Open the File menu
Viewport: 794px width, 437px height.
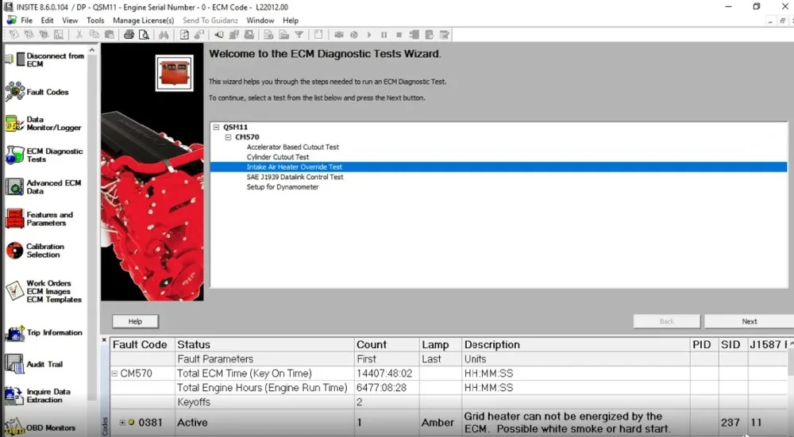coord(26,21)
